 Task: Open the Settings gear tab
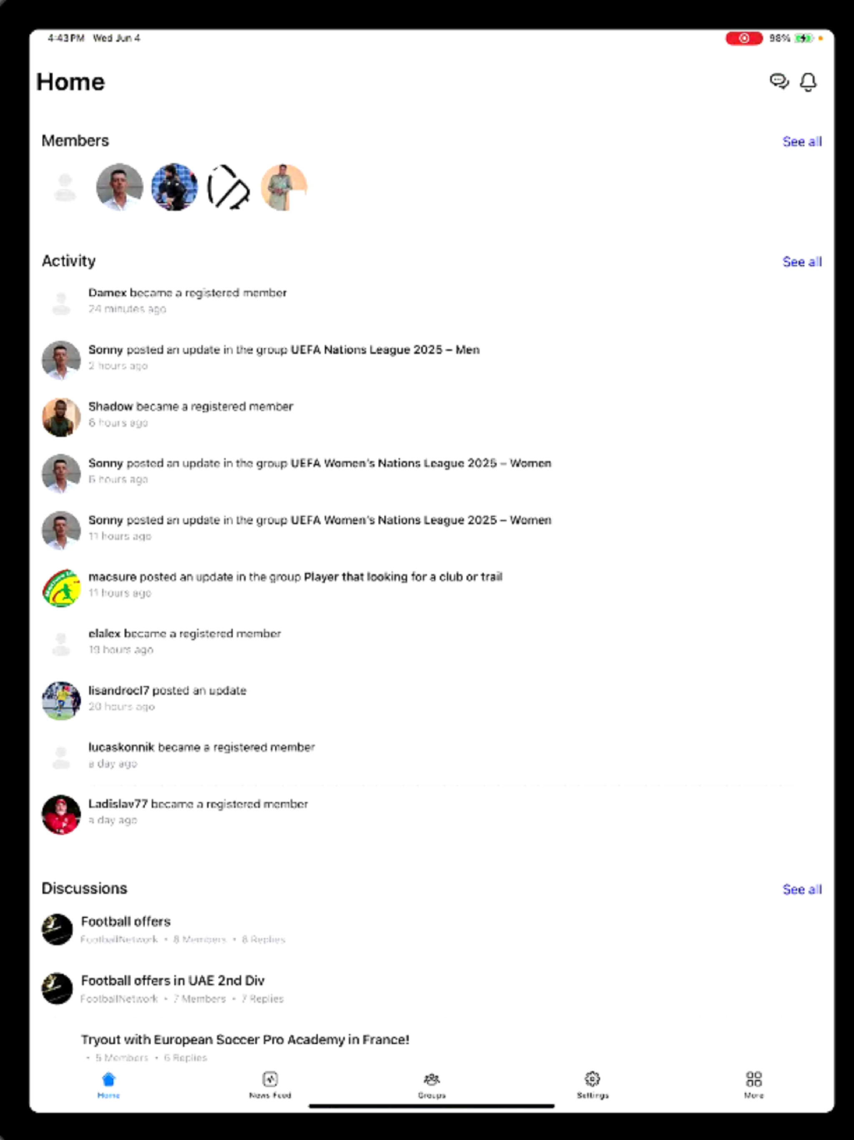[593, 1079]
